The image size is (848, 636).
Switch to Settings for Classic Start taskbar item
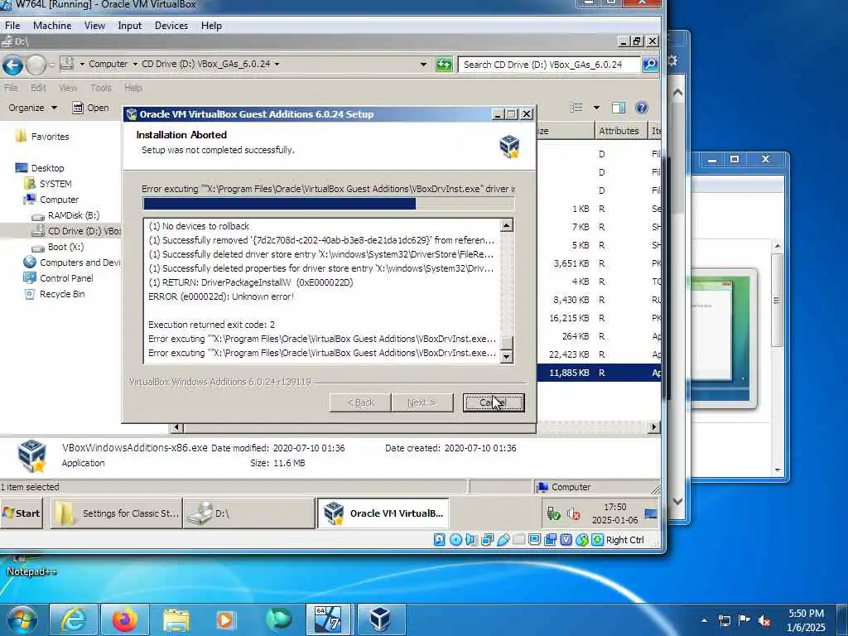click(116, 513)
